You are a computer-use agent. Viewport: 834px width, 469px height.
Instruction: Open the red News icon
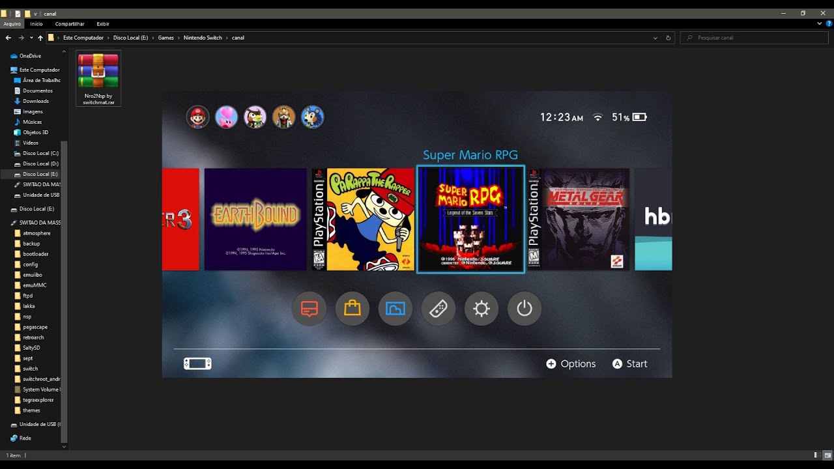click(309, 309)
